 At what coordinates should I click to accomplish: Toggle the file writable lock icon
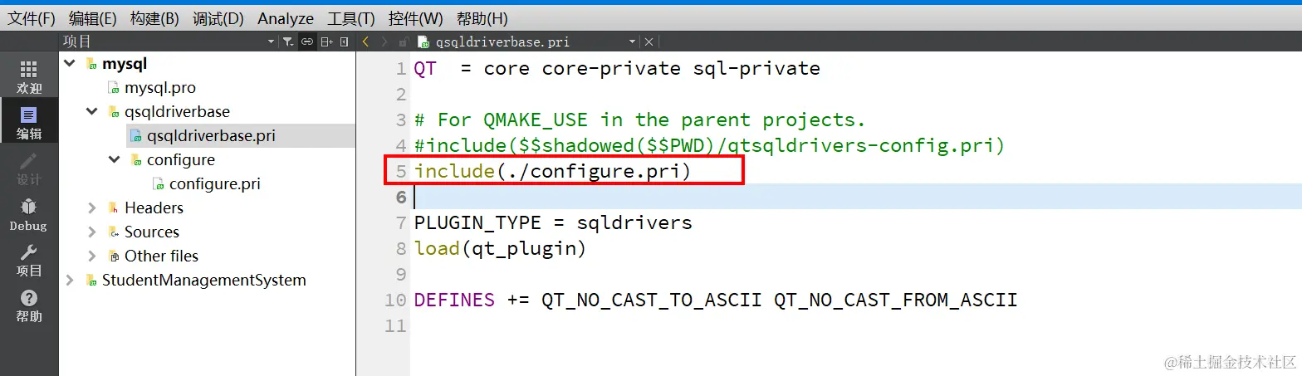click(404, 42)
